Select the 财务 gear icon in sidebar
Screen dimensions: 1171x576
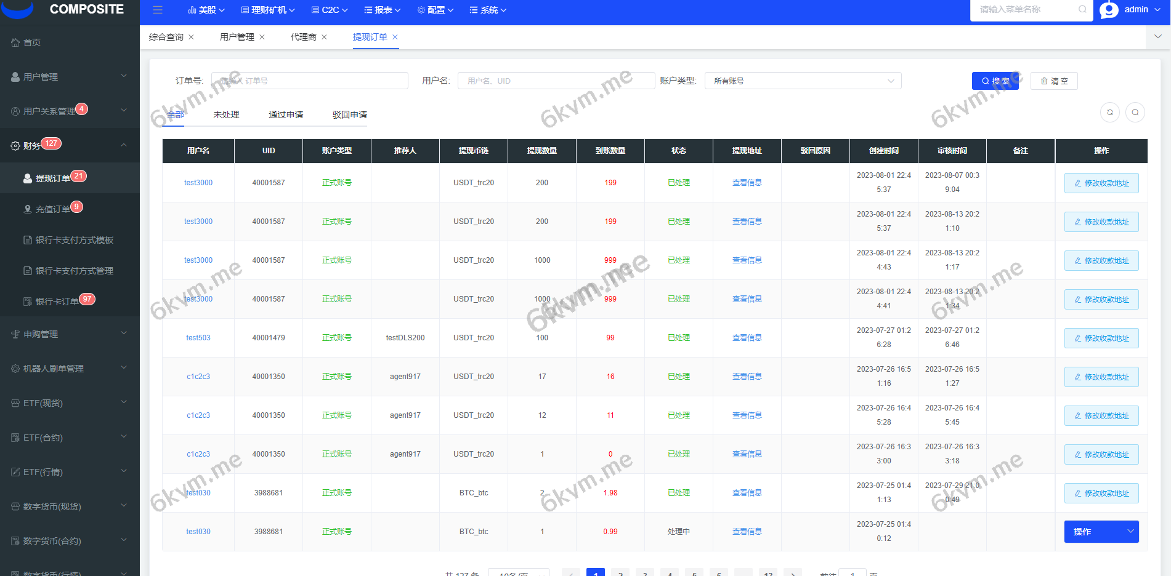point(15,145)
